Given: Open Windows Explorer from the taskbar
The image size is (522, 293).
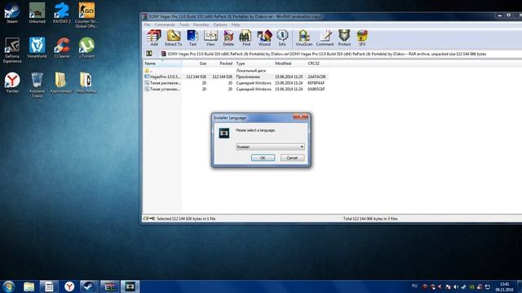Looking at the screenshot, I should pyautogui.click(x=29, y=286).
